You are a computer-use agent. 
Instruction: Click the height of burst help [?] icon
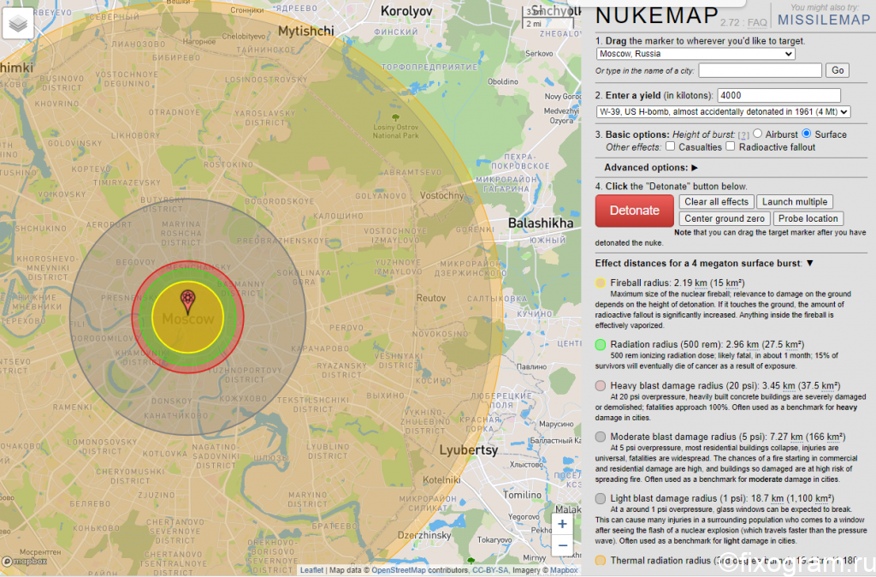click(x=743, y=135)
